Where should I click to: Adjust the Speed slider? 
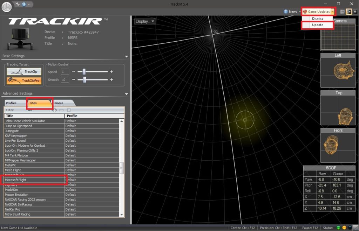point(84,71)
